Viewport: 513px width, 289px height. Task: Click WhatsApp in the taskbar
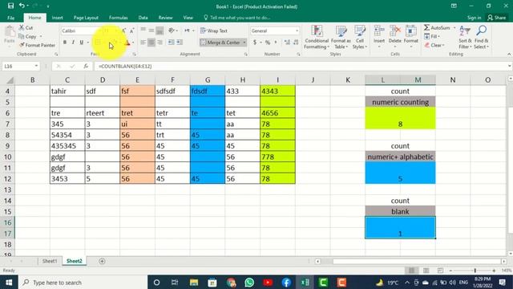(249, 283)
